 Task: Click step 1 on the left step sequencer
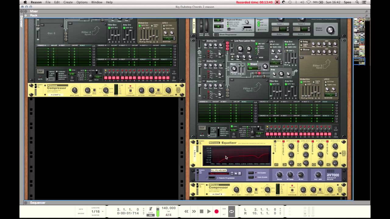click(x=106, y=78)
